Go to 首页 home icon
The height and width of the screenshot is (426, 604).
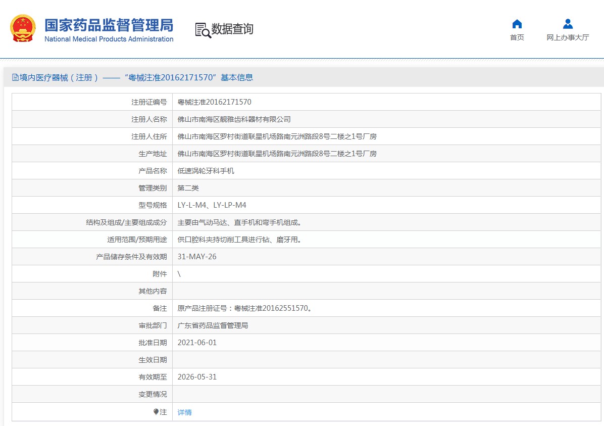tap(517, 24)
